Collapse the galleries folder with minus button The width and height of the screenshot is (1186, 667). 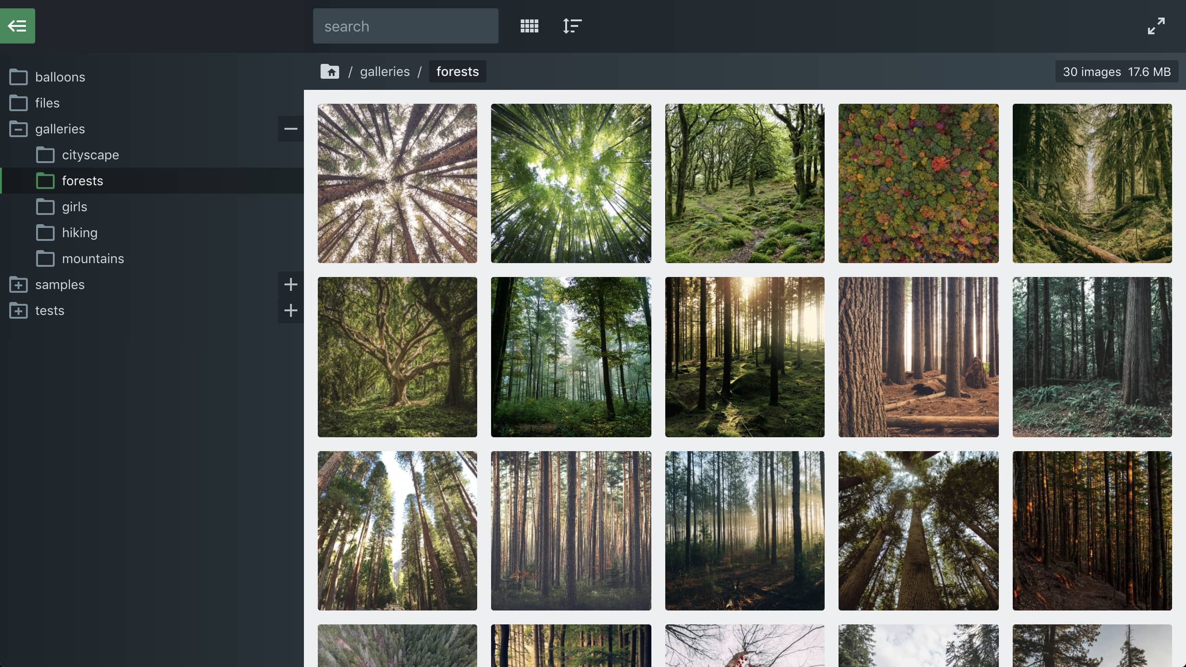(x=290, y=129)
